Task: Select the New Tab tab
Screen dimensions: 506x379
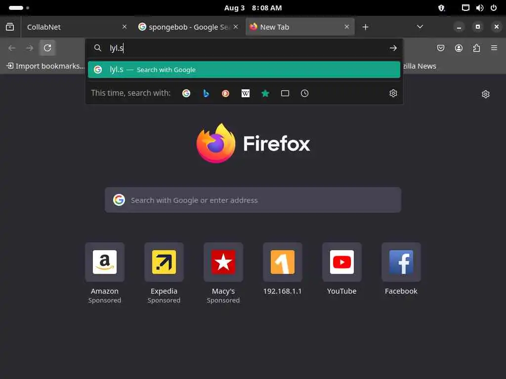Action: tap(300, 27)
